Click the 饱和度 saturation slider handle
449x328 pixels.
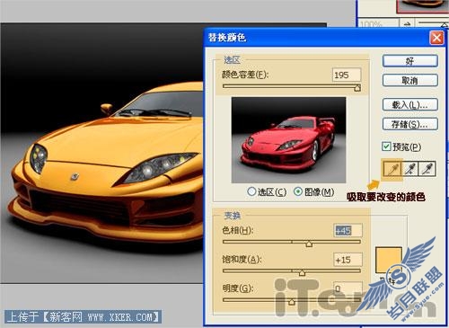302,272
